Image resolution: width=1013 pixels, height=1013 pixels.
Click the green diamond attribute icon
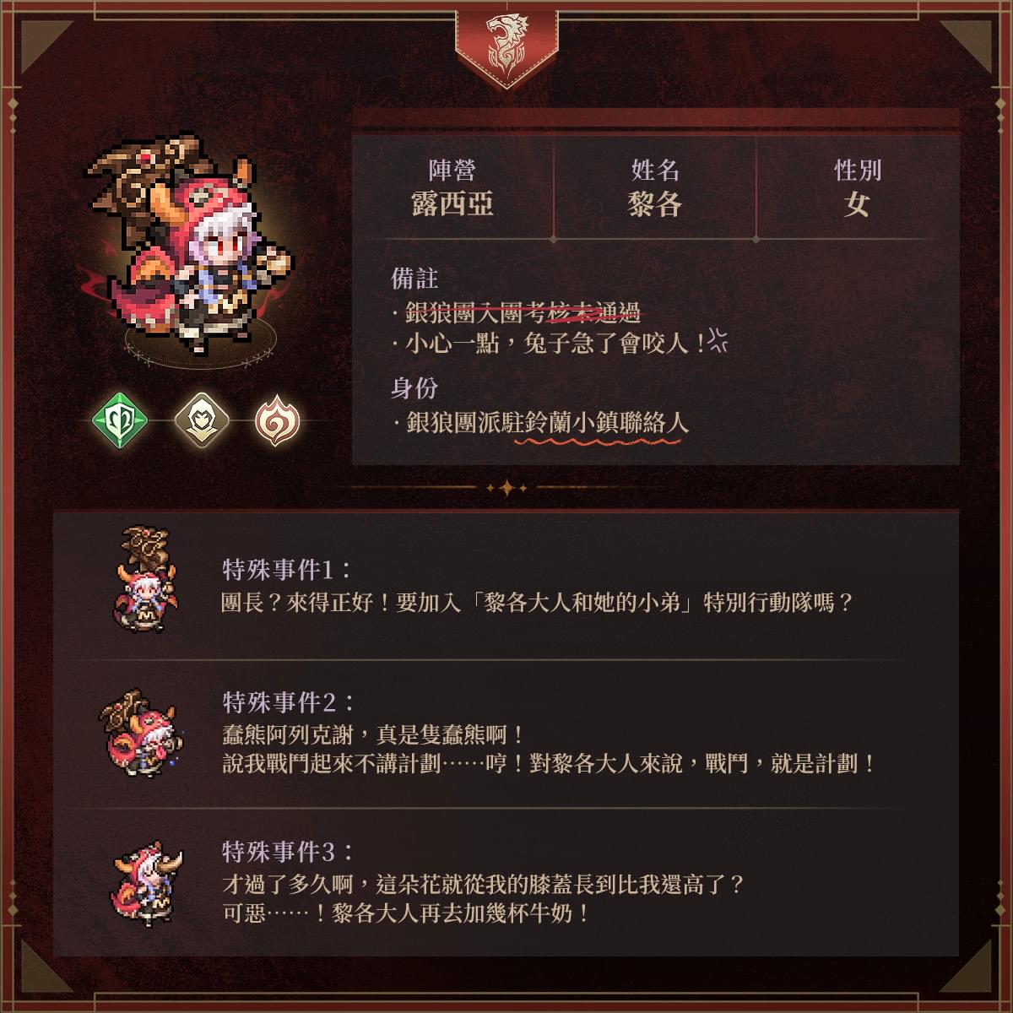(x=120, y=420)
